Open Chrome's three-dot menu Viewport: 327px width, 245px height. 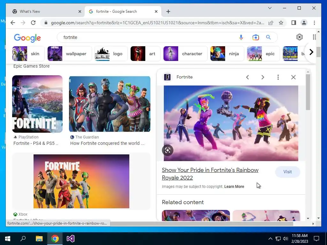314,23
